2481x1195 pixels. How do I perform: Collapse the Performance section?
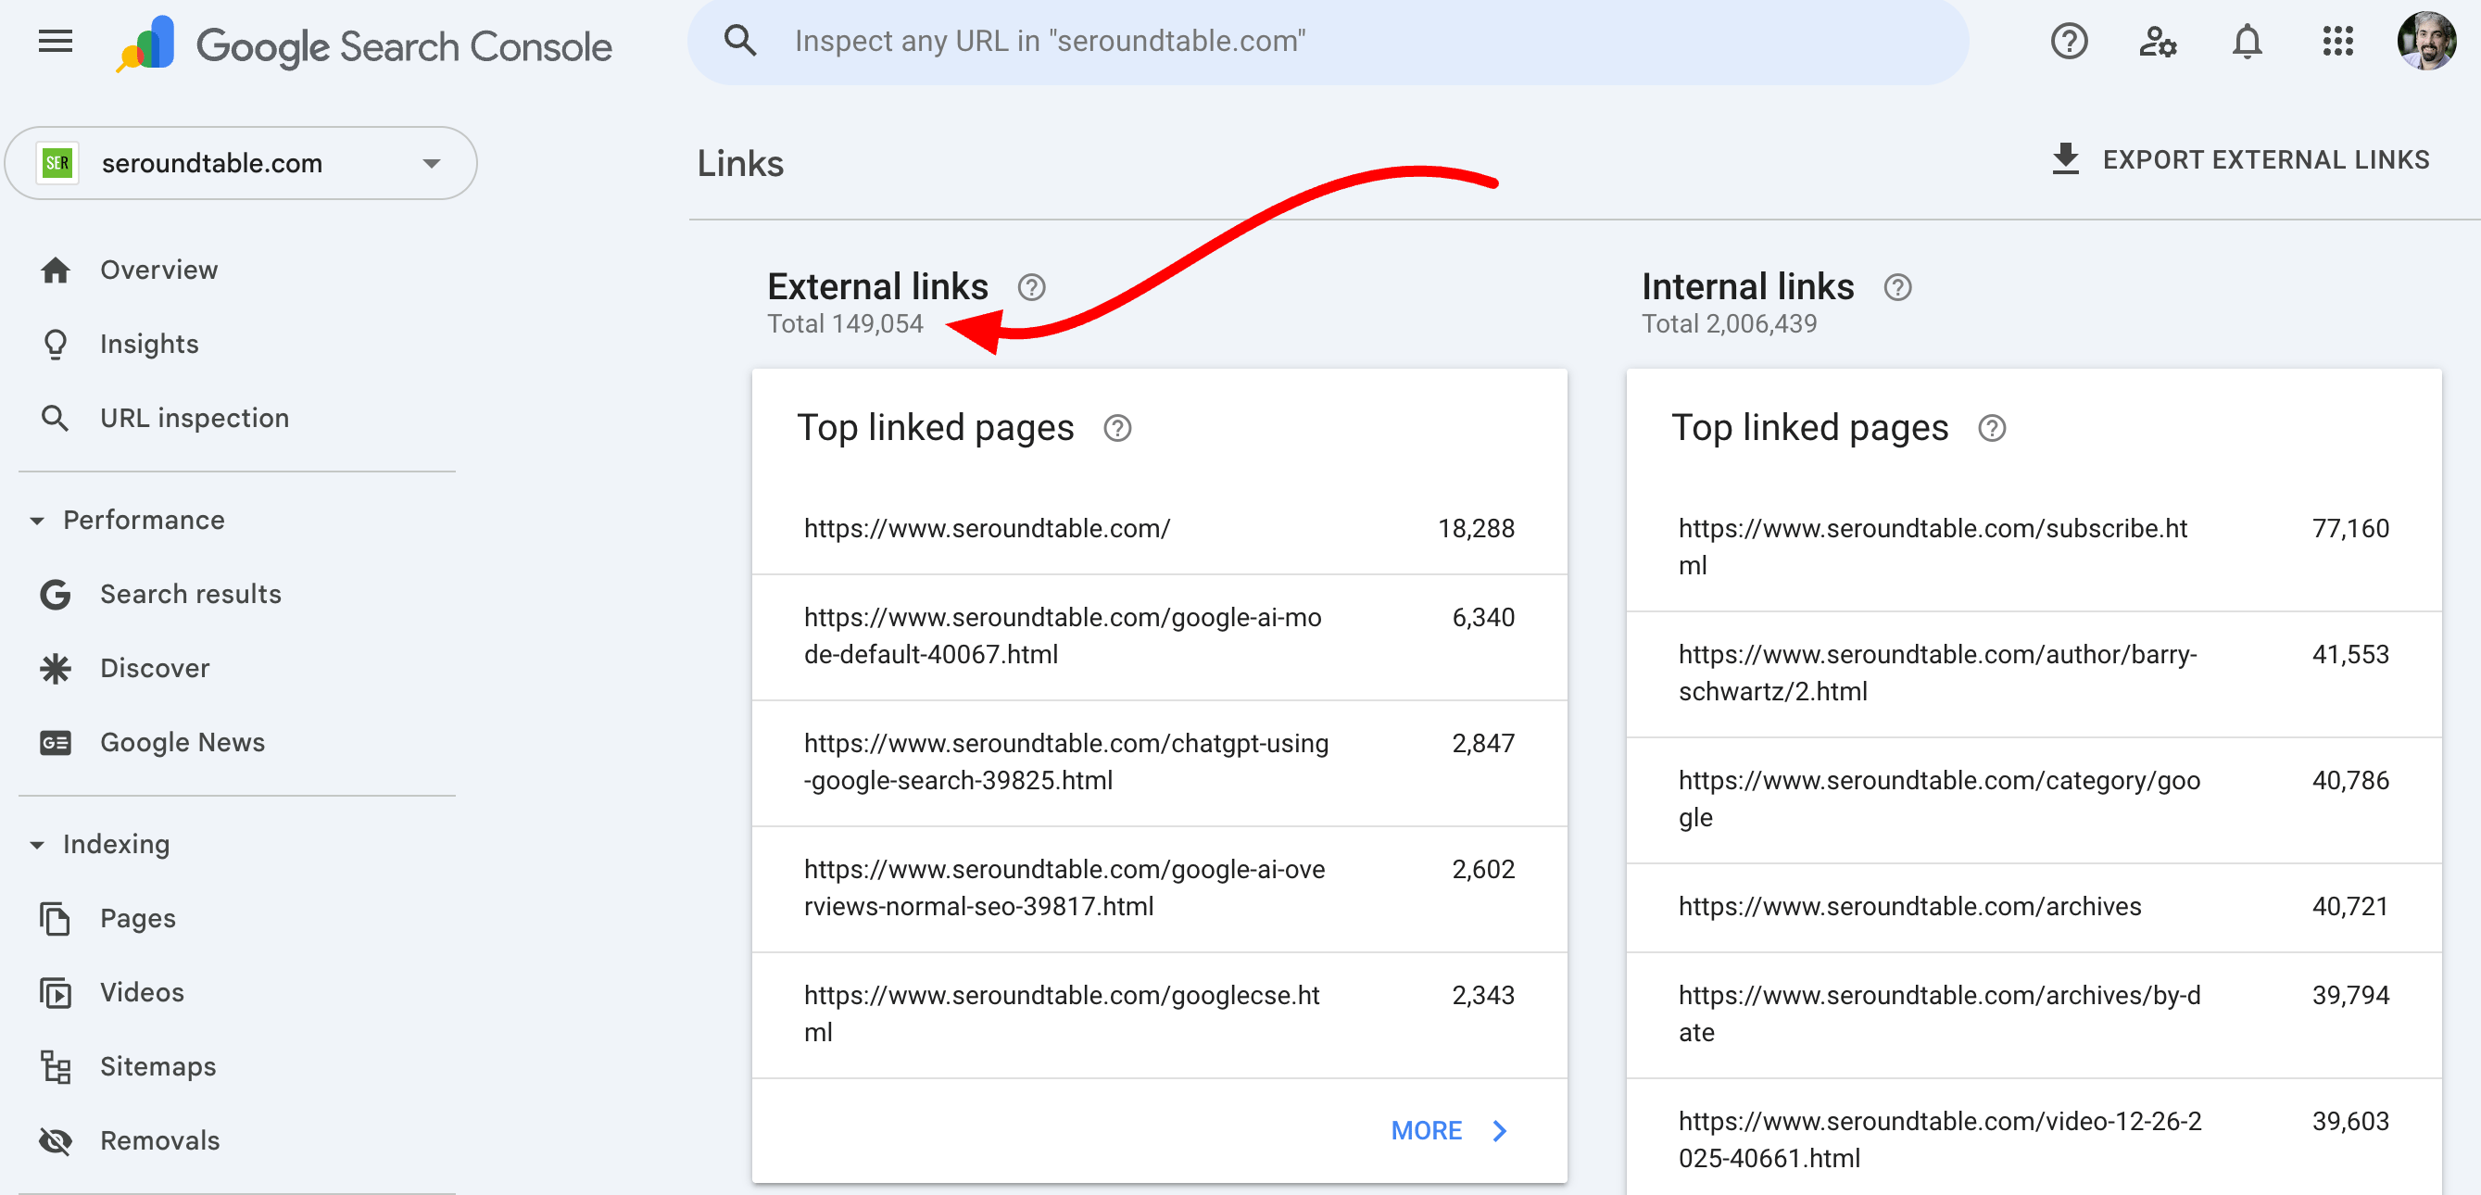coord(37,520)
